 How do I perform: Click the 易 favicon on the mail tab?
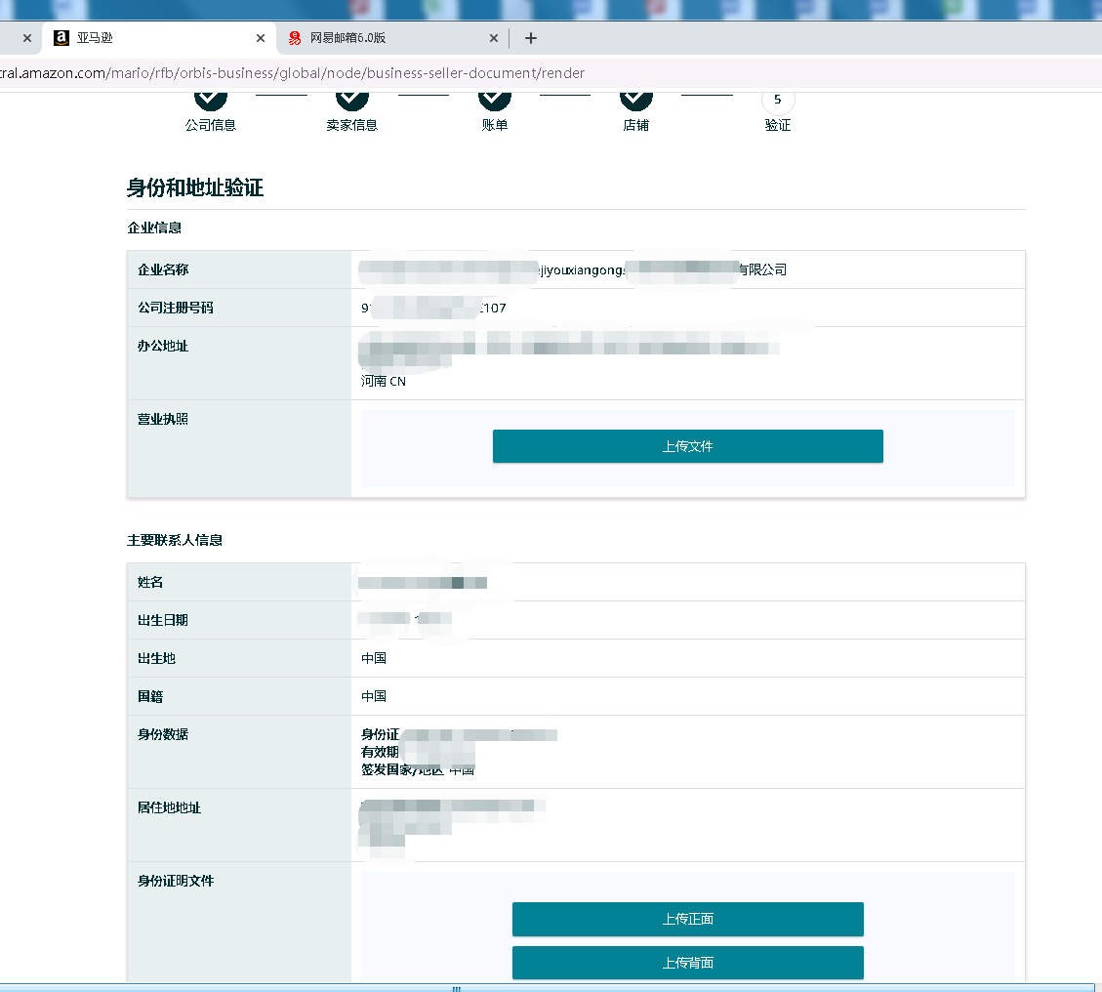296,38
